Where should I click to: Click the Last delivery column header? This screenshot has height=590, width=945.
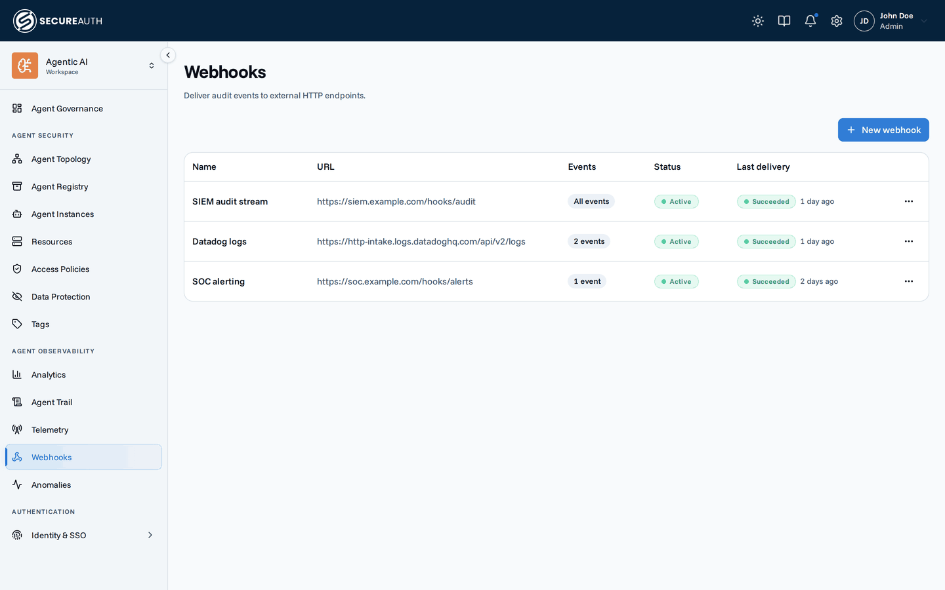[763, 167]
